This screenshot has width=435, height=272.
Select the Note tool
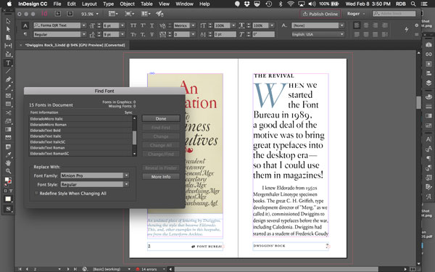[x=8, y=147]
